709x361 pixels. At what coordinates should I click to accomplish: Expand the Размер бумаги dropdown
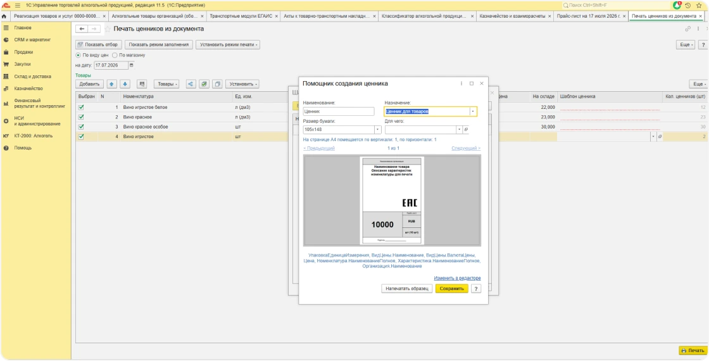377,130
